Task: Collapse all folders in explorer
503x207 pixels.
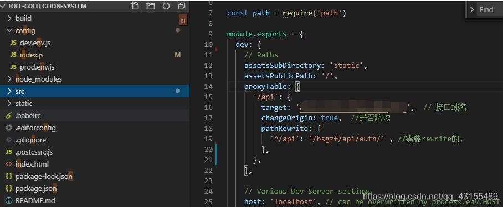Action: (182, 6)
